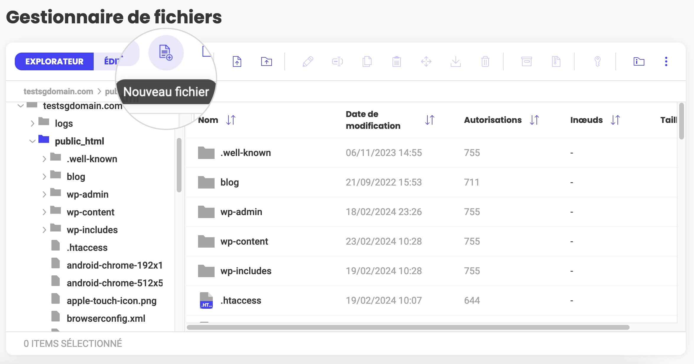694x364 pixels.
Task: Click the blog folder icon in file list
Action: [x=206, y=182]
